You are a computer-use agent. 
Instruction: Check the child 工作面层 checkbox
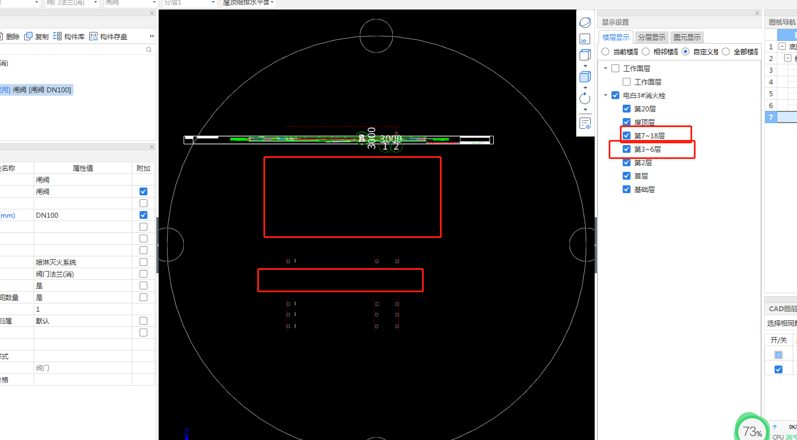click(627, 82)
